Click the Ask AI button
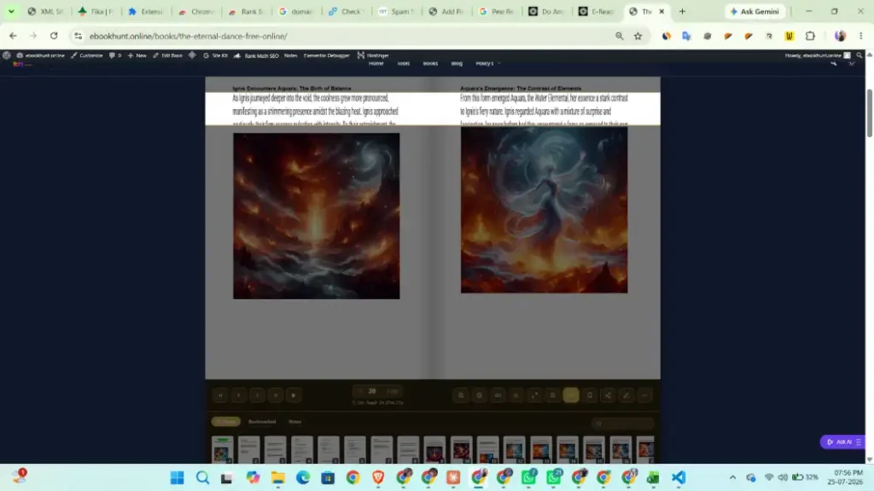 (842, 442)
